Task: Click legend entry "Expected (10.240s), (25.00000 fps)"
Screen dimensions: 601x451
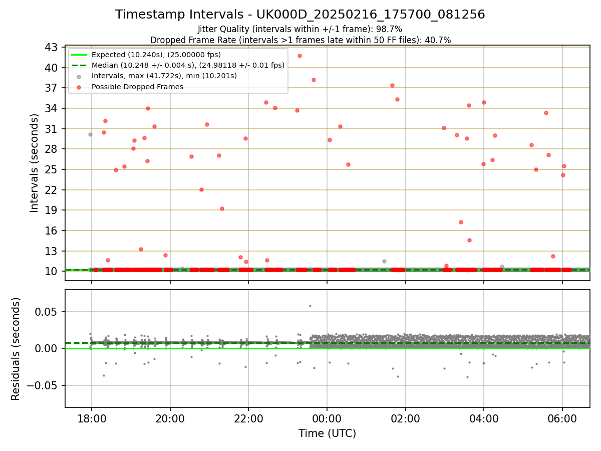Action: (x=156, y=55)
